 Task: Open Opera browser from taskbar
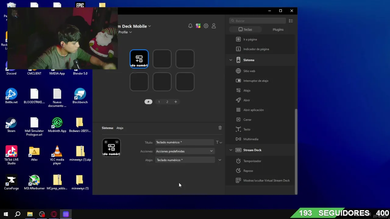click(x=54, y=214)
